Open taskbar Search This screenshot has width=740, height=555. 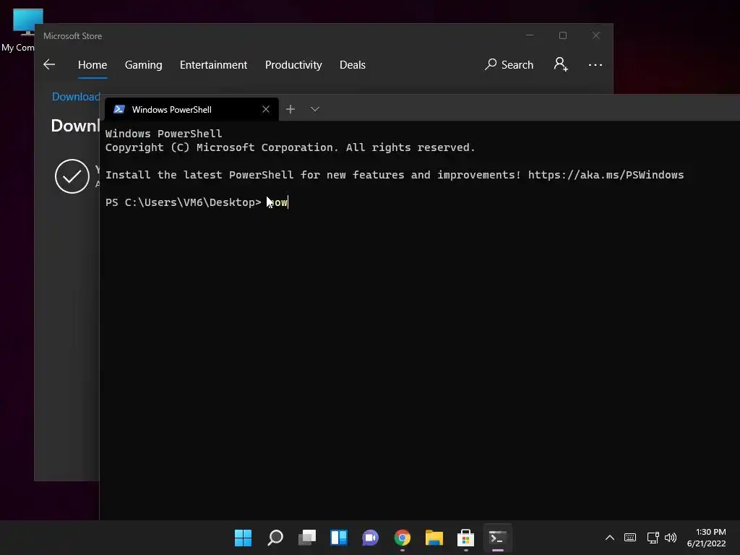coord(275,538)
